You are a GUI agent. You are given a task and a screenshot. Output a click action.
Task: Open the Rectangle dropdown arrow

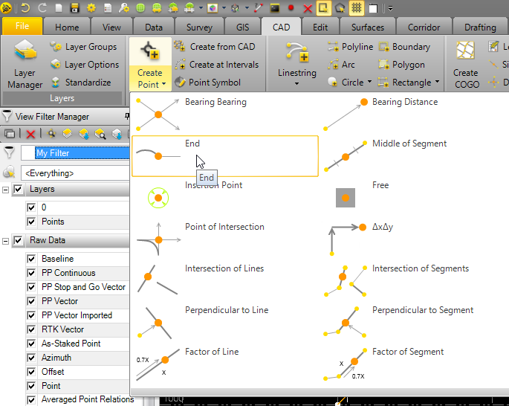437,82
